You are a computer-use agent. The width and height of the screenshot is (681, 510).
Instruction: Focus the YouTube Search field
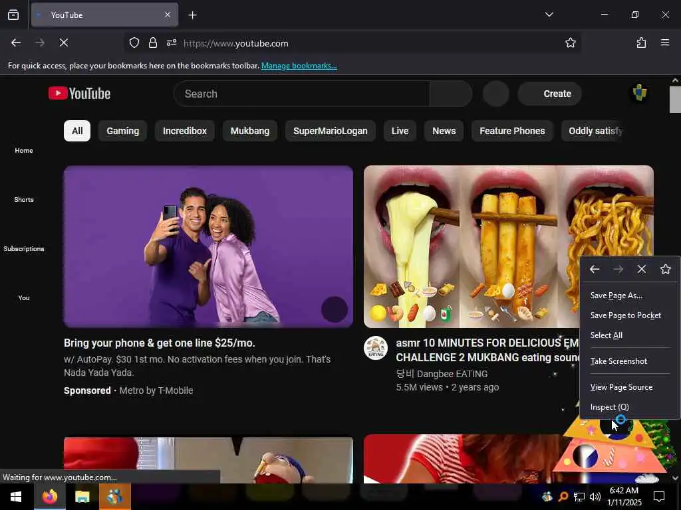(302, 94)
